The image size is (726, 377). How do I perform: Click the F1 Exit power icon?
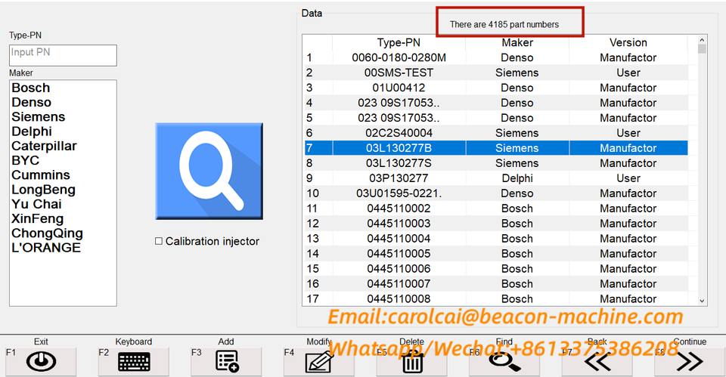click(x=41, y=361)
